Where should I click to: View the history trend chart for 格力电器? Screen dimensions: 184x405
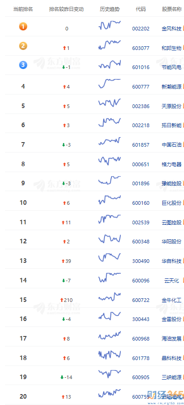109,161
